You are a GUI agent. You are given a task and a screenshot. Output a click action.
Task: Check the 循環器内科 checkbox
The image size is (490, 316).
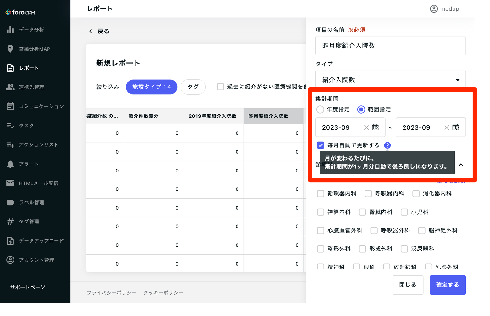pyautogui.click(x=320, y=194)
